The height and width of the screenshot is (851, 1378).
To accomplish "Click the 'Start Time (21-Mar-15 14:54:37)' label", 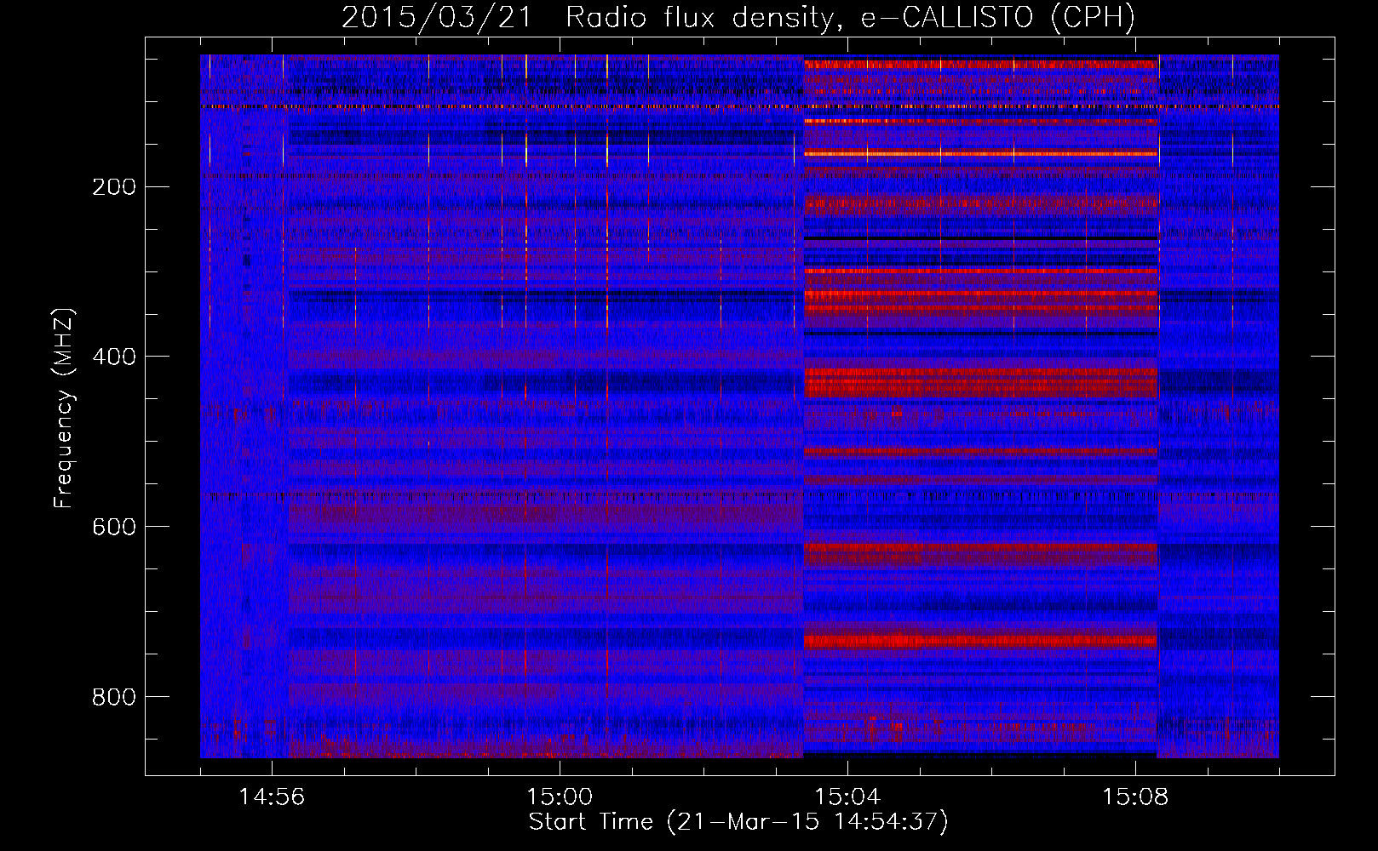I will pyautogui.click(x=738, y=822).
